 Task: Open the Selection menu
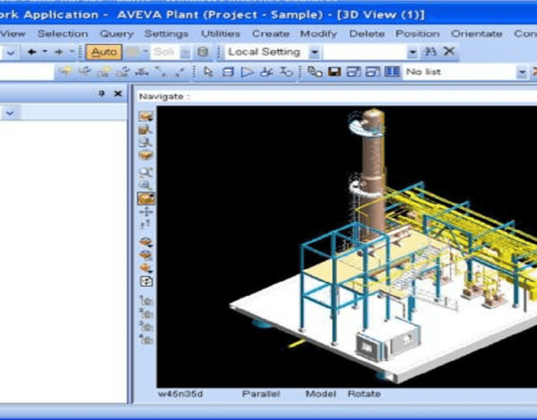(63, 34)
